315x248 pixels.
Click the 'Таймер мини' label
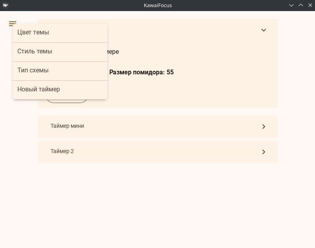(x=67, y=126)
